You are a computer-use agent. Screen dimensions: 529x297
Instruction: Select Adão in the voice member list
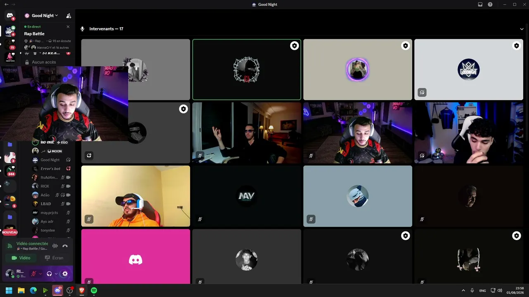[51, 195]
